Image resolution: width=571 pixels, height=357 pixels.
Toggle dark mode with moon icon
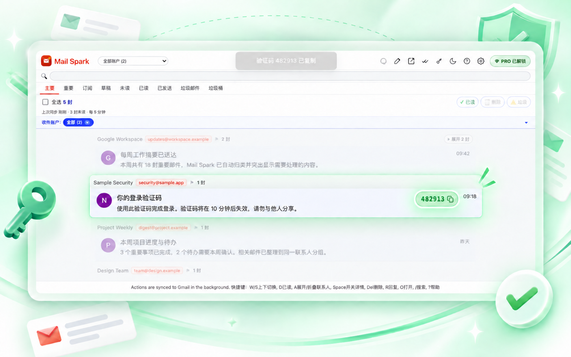[453, 61]
